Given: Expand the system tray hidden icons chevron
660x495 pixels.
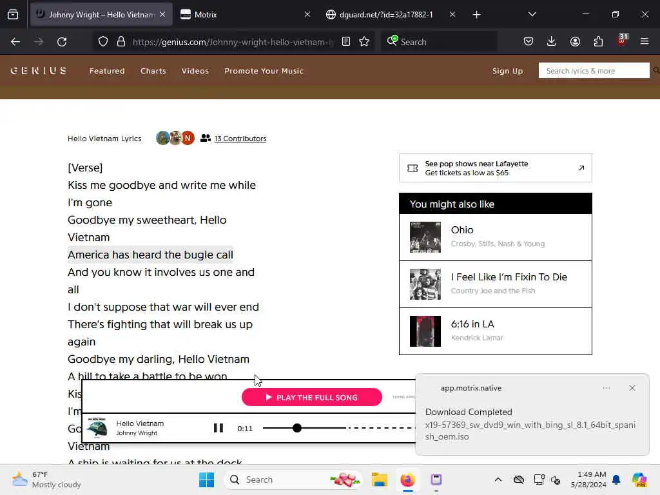Looking at the screenshot, I should (498, 480).
